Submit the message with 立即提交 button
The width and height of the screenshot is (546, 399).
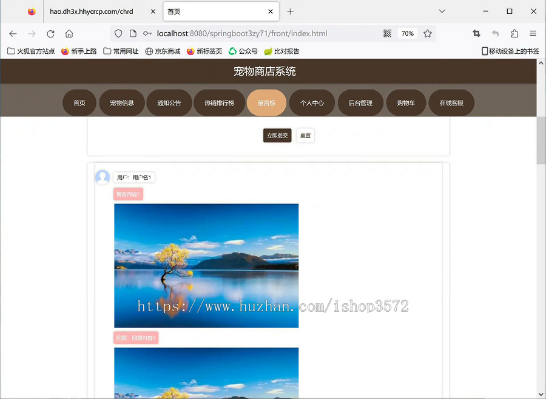(x=277, y=135)
